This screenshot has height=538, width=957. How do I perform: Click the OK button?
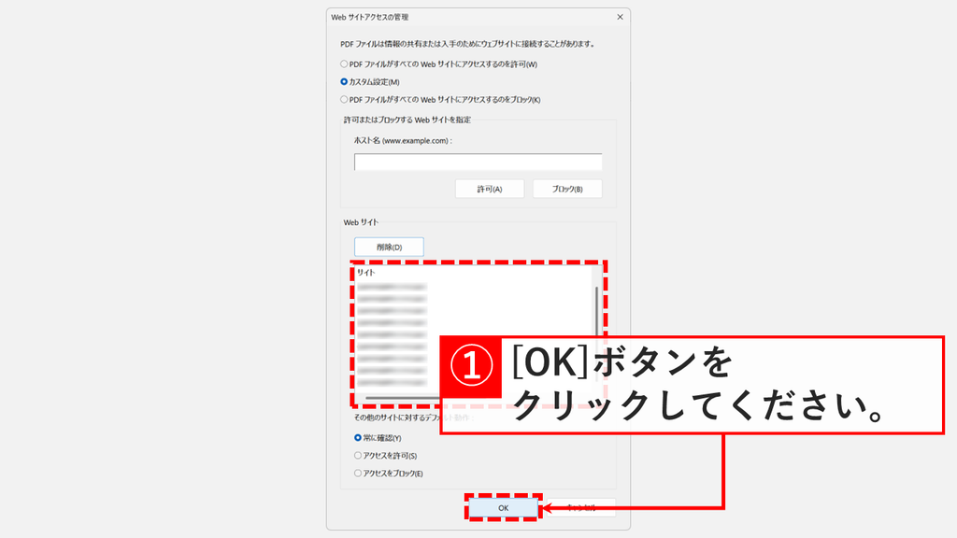pos(503,507)
